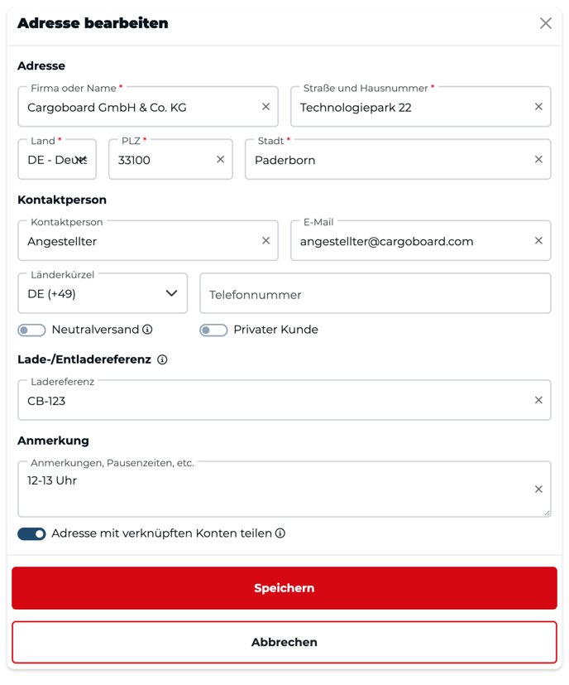Cancel editing with Abbrechen

point(284,642)
